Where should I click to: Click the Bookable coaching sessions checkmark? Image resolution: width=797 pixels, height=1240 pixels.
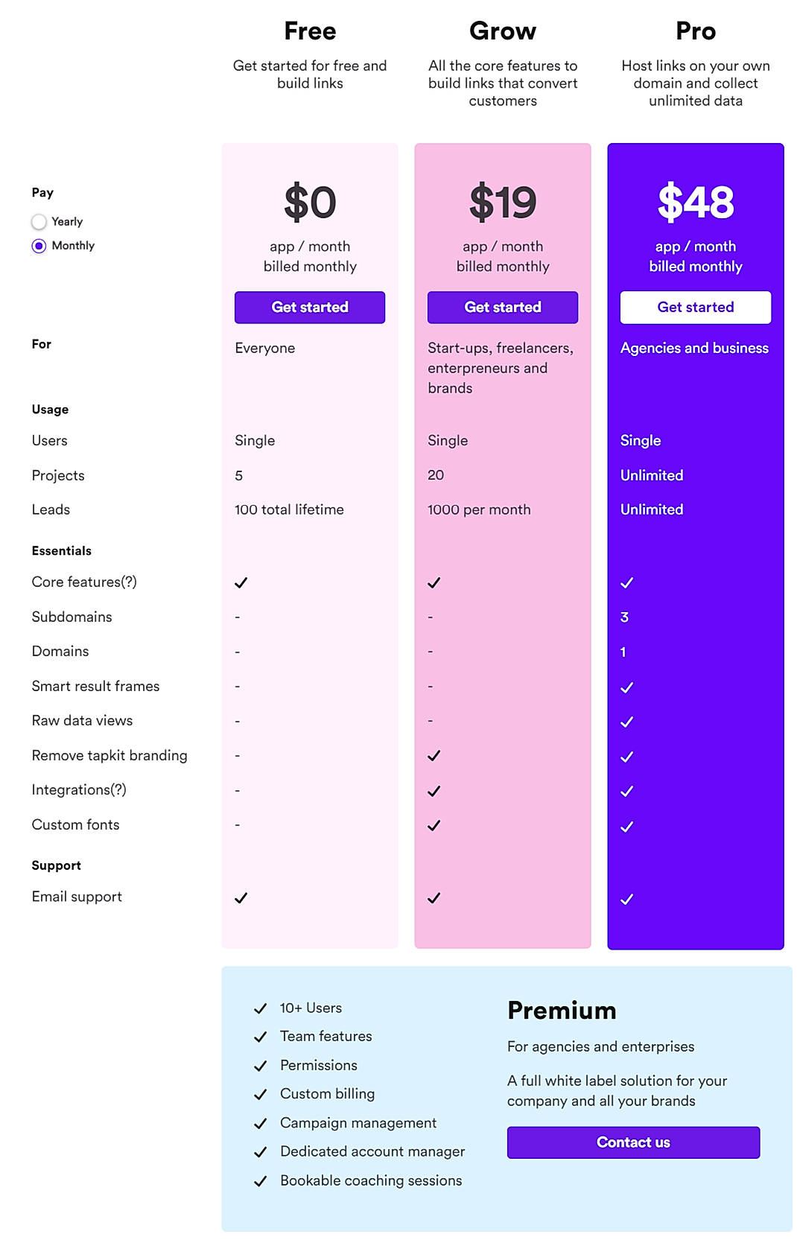[260, 1180]
